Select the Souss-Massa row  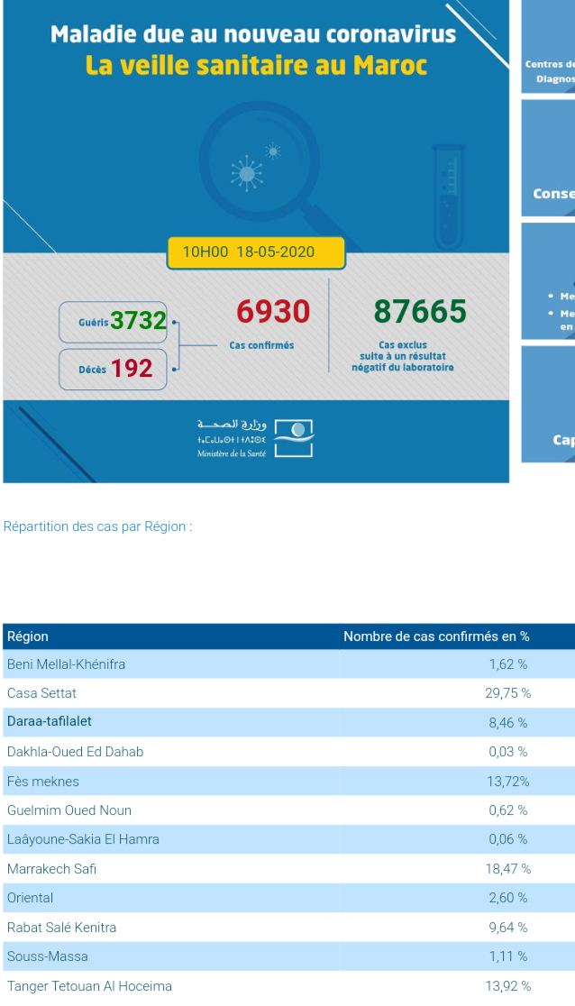pyautogui.click(x=288, y=956)
